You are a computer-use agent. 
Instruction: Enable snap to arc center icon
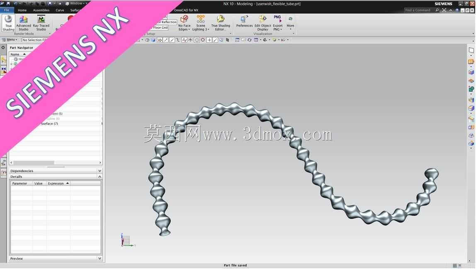197,40
